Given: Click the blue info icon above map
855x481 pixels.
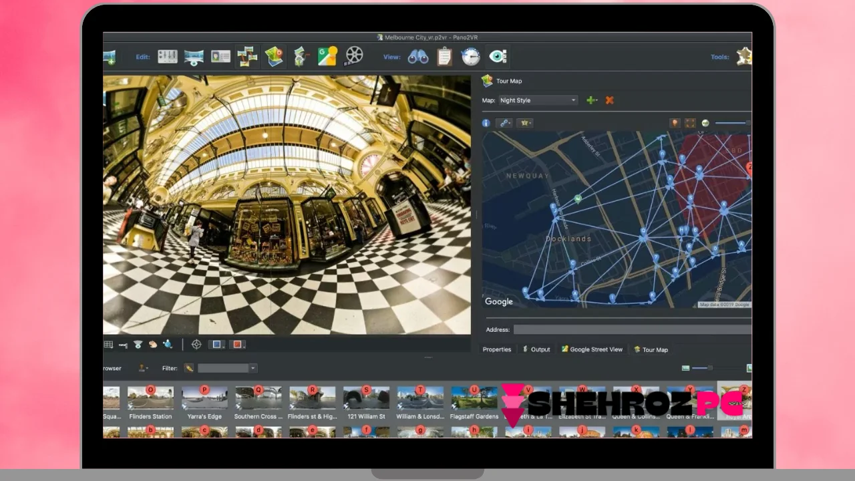Looking at the screenshot, I should (486, 123).
